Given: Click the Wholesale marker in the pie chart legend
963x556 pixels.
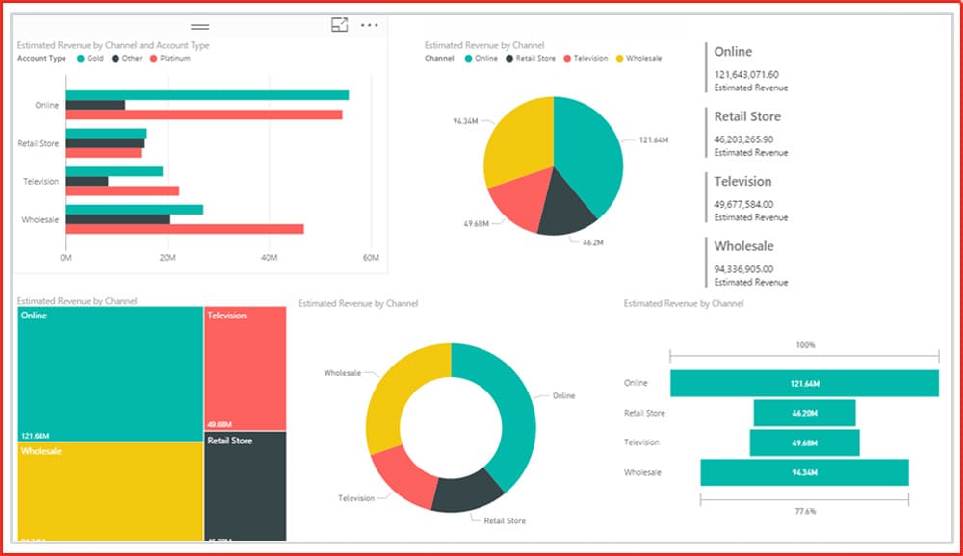Looking at the screenshot, I should pyautogui.click(x=619, y=59).
